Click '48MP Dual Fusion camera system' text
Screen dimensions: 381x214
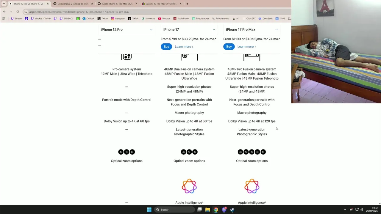point(189,69)
